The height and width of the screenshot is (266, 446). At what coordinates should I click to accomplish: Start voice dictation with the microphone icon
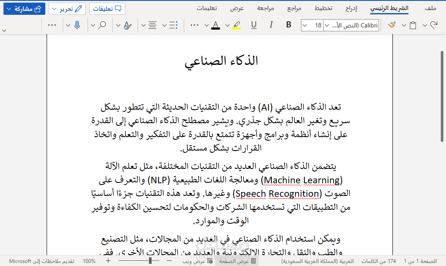77,25
